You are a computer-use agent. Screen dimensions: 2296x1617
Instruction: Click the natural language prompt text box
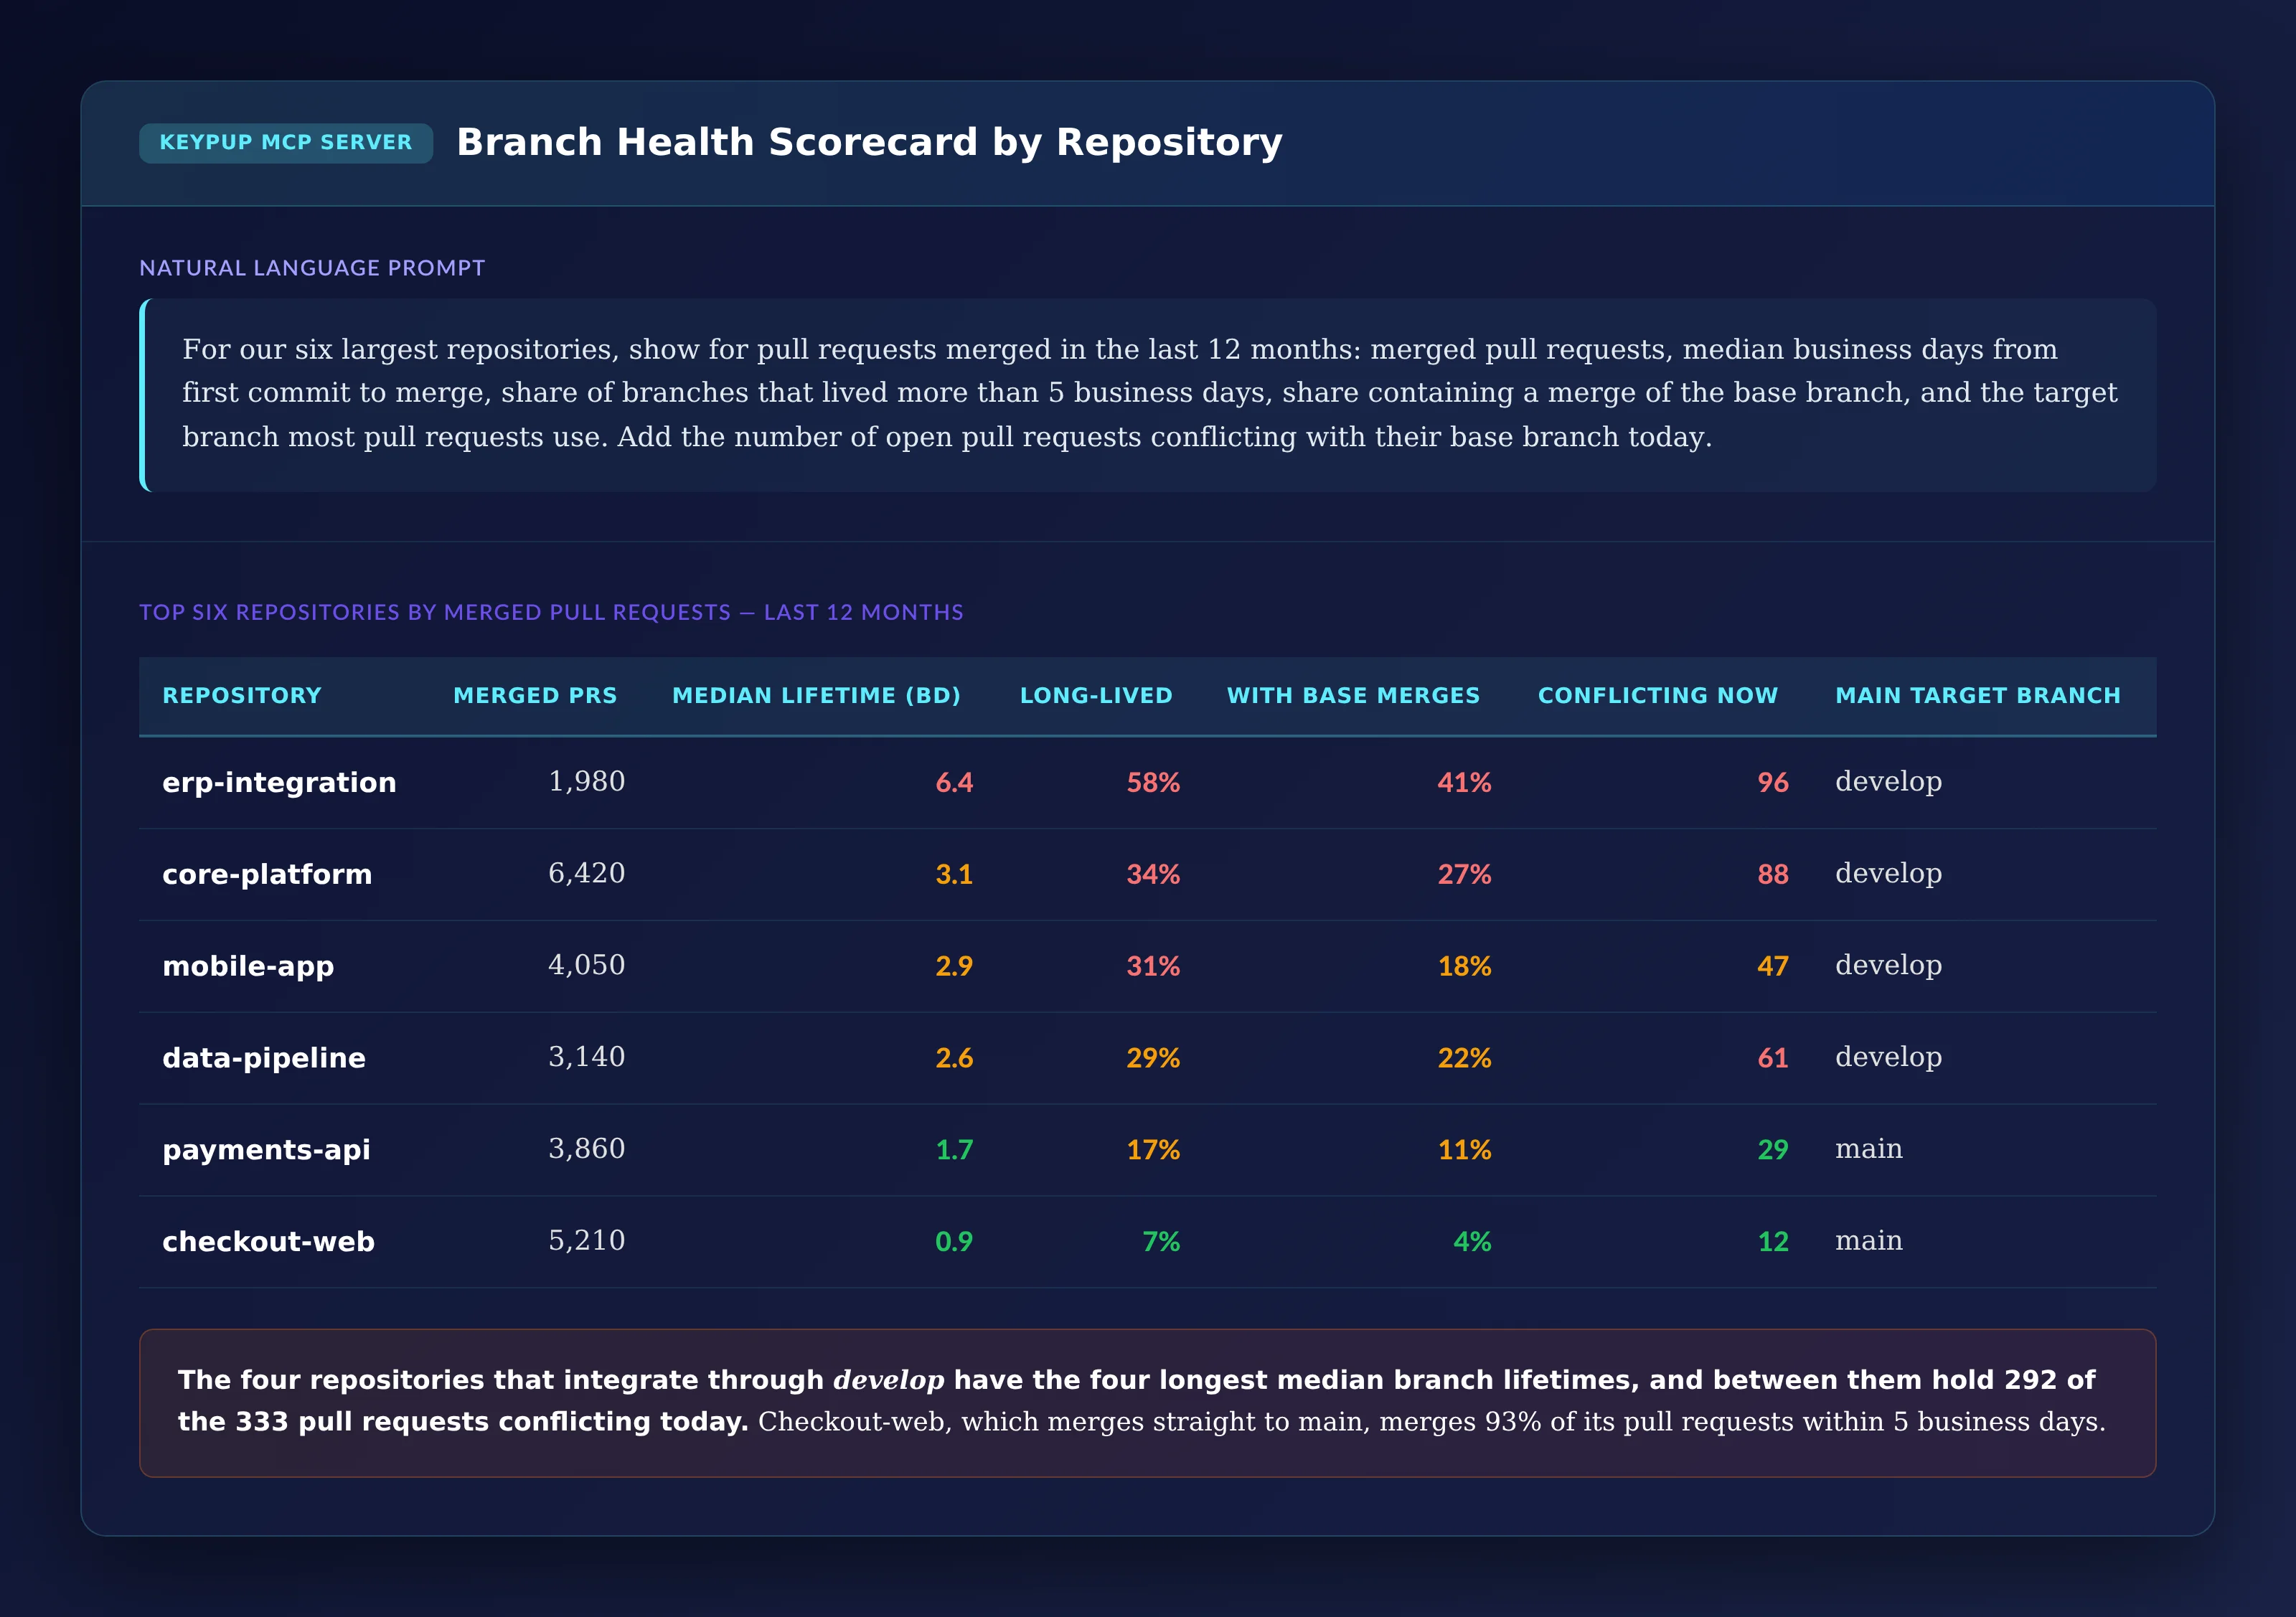(x=1148, y=394)
